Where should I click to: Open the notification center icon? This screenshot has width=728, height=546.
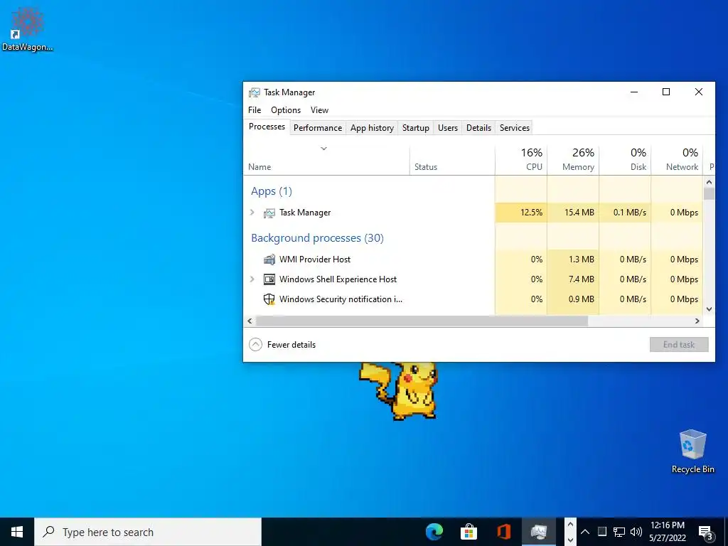pos(706,532)
